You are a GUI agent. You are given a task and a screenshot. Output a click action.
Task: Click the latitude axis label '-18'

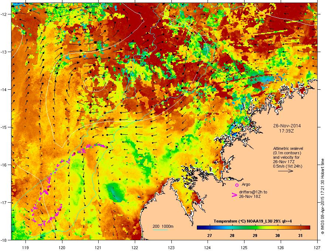point(4,240)
